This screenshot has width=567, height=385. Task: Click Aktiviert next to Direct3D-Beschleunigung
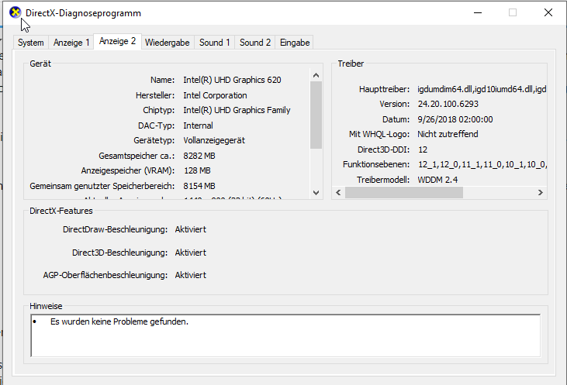(191, 253)
